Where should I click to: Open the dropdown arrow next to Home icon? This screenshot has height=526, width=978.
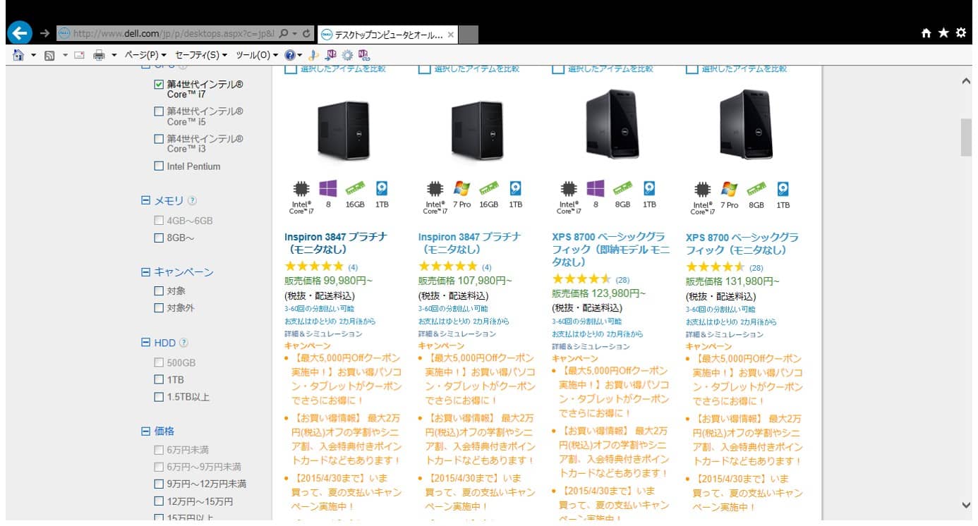(33, 55)
